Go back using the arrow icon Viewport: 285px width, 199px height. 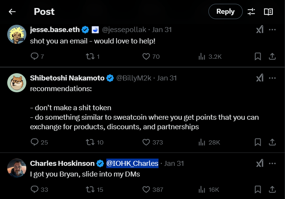click(12, 11)
